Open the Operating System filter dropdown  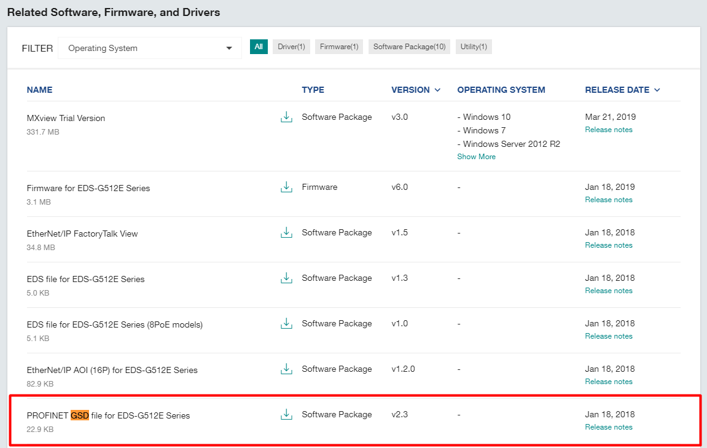(150, 48)
